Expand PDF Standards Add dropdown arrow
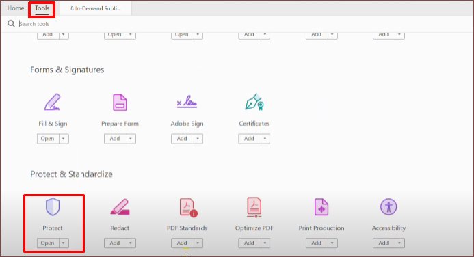 click(x=198, y=243)
